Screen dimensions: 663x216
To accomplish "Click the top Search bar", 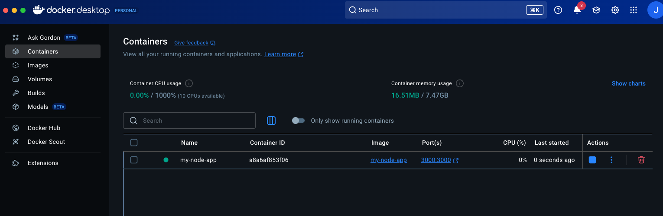I will pyautogui.click(x=445, y=10).
